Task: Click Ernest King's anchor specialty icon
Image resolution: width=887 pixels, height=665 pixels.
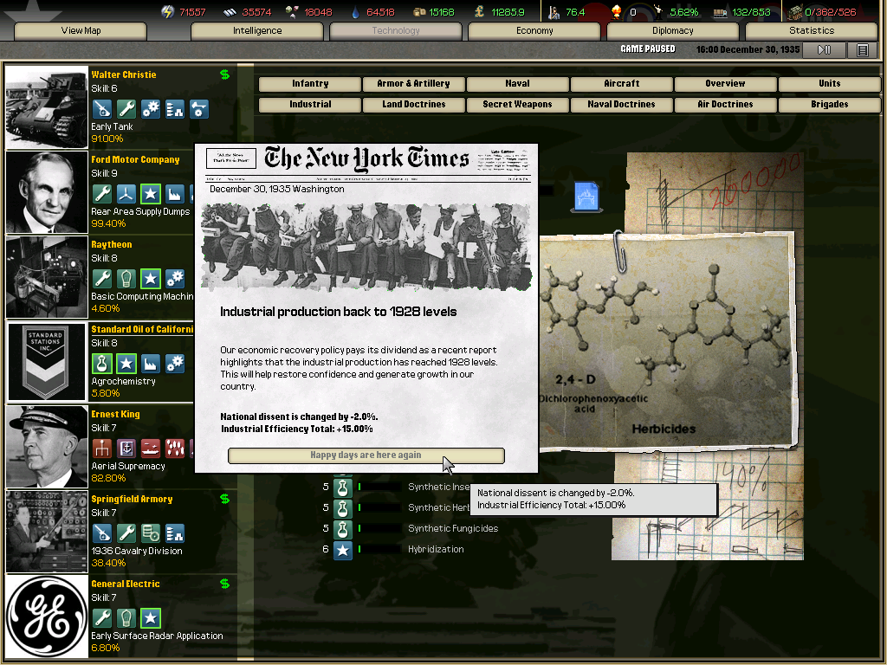Action: [126, 448]
